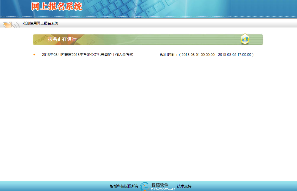This screenshot has width=297, height=191.
Task: Click the Zhitao swirl logo icon
Action: click(145, 186)
